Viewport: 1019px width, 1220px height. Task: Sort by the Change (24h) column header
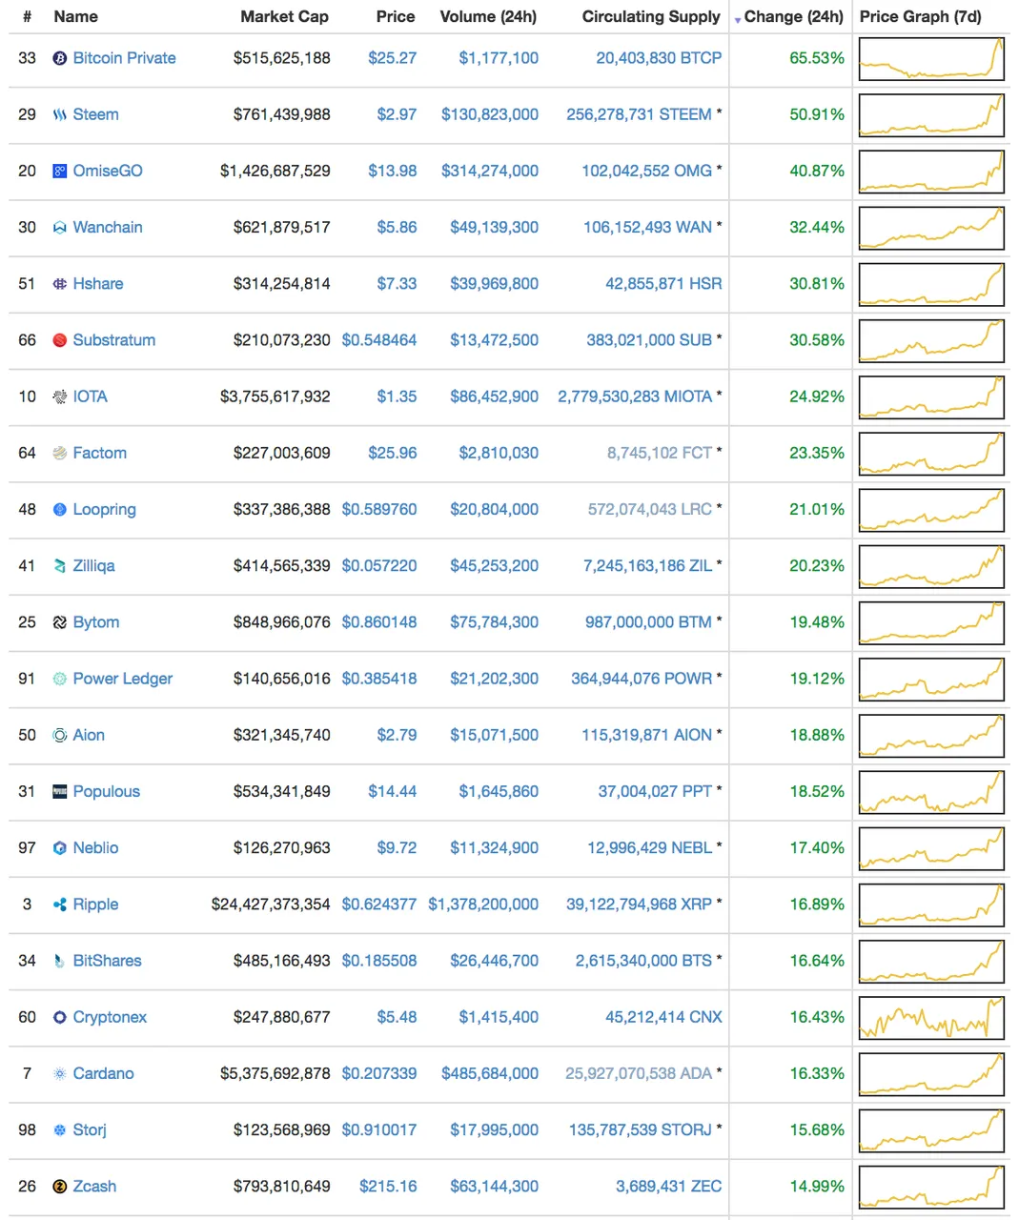793,17
